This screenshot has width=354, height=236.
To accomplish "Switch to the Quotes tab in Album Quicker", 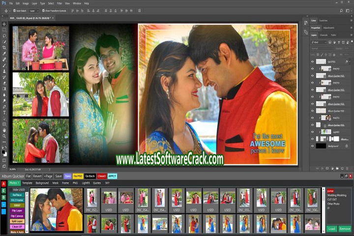I will pos(97,183).
